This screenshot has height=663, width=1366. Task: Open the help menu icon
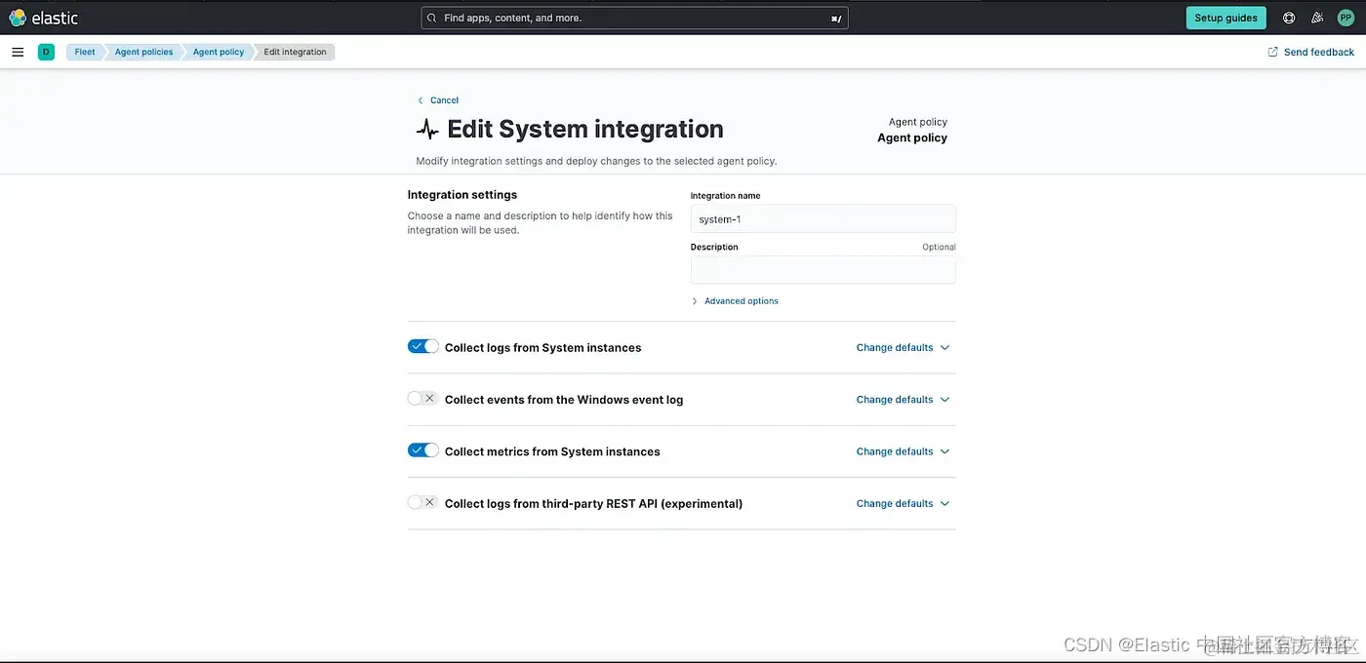click(1289, 18)
